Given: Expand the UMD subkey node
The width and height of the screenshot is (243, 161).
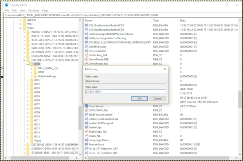Looking at the screenshot, I should click(31, 72).
